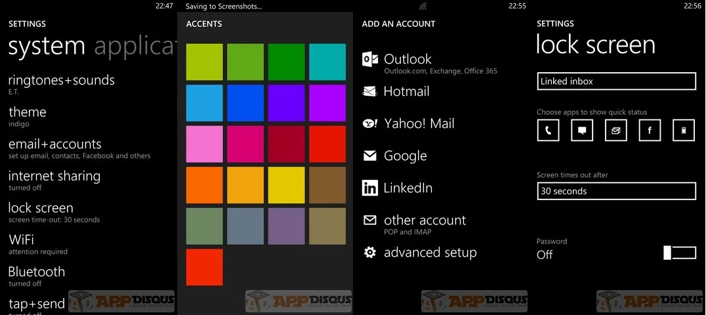Image resolution: width=706 pixels, height=315 pixels.
Task: Pick the gray-blue steel accent
Action: 245,226
